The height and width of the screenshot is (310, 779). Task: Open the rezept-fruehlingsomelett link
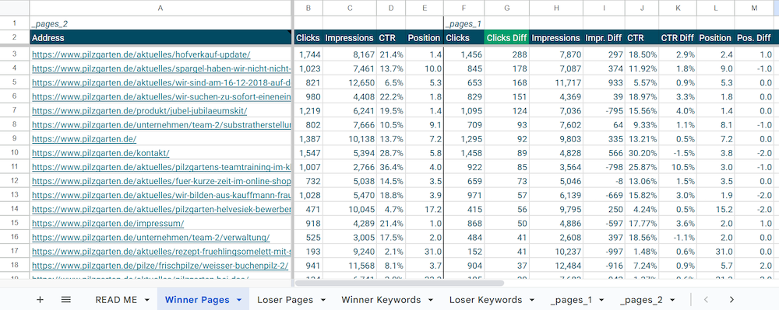click(161, 252)
